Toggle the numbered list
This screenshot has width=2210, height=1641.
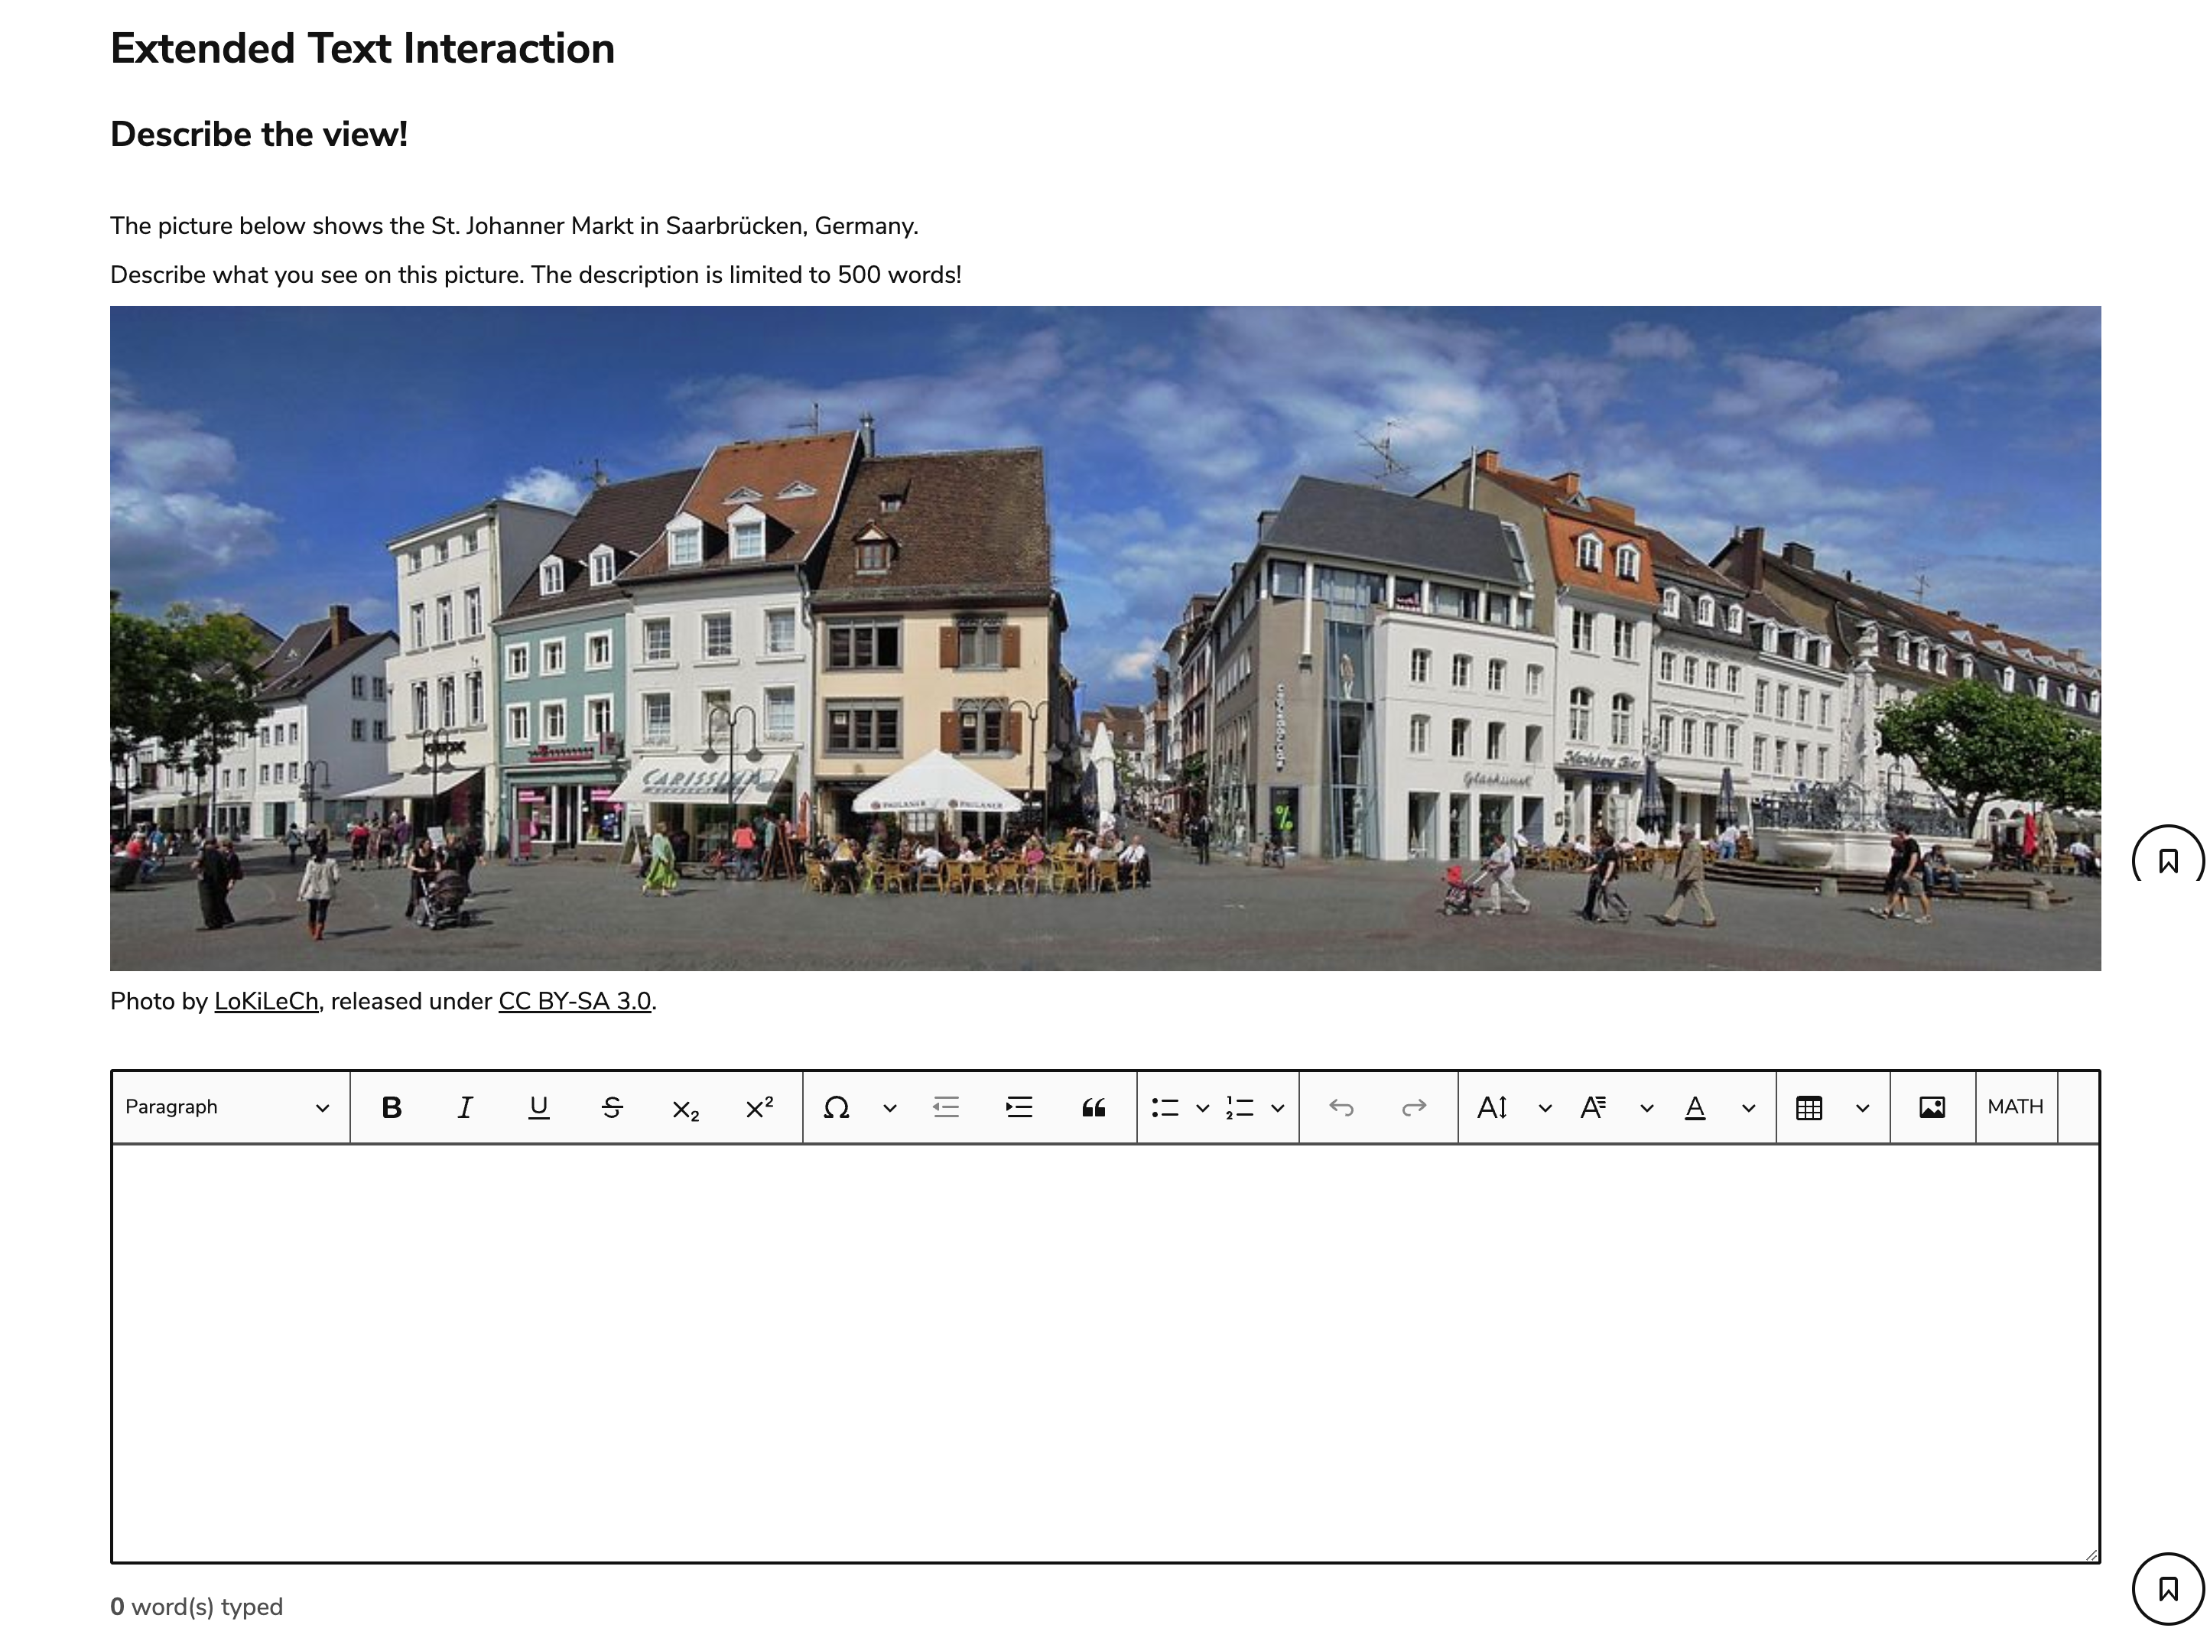click(1240, 1106)
